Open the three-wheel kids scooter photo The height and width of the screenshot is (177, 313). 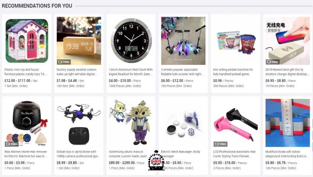click(183, 41)
